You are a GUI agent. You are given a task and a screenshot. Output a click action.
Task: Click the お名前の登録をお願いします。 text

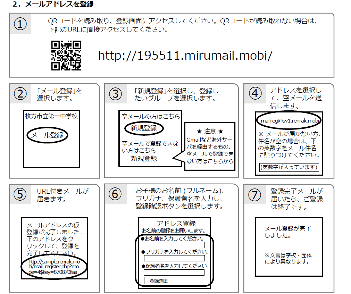(x=174, y=231)
